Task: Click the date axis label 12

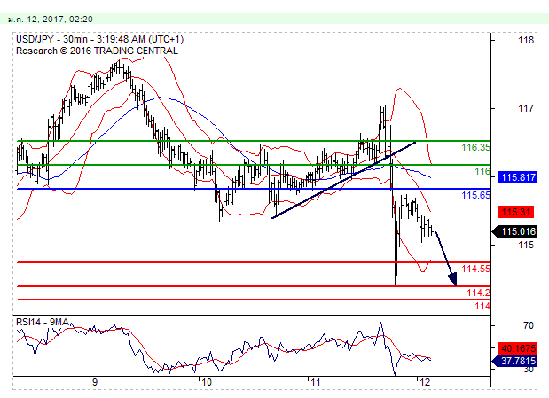Action: pyautogui.click(x=425, y=382)
